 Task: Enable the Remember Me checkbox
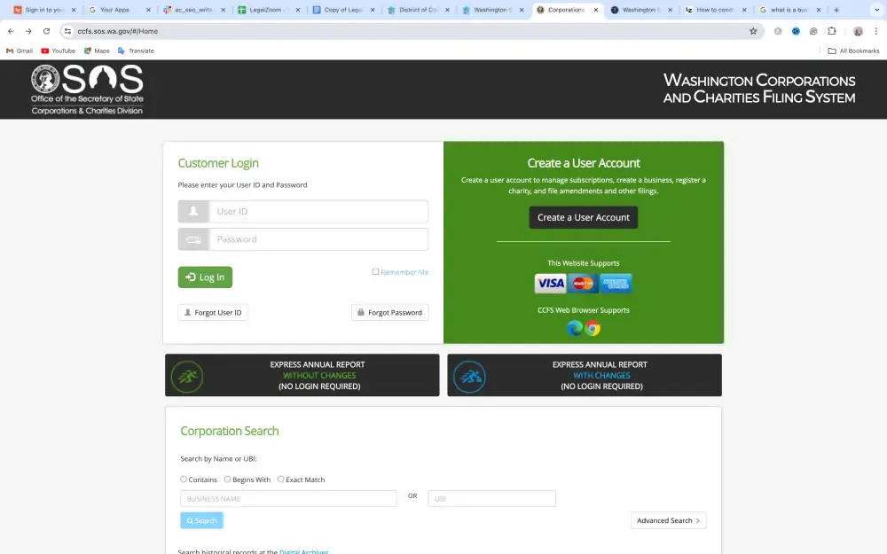click(x=375, y=272)
